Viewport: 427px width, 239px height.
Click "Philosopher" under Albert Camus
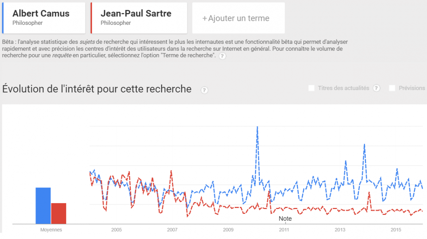[x=27, y=23]
